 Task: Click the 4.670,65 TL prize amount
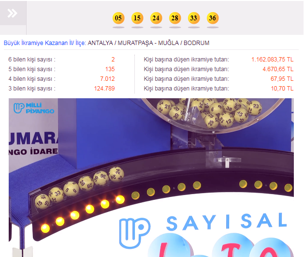coord(278,69)
